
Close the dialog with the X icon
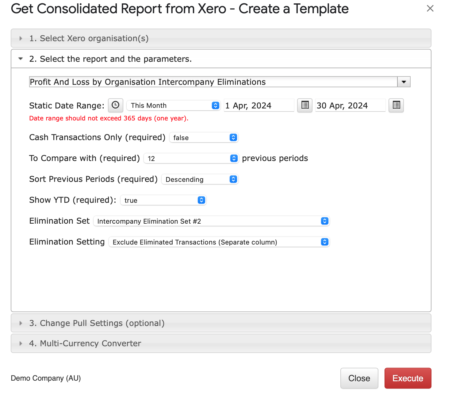(430, 9)
